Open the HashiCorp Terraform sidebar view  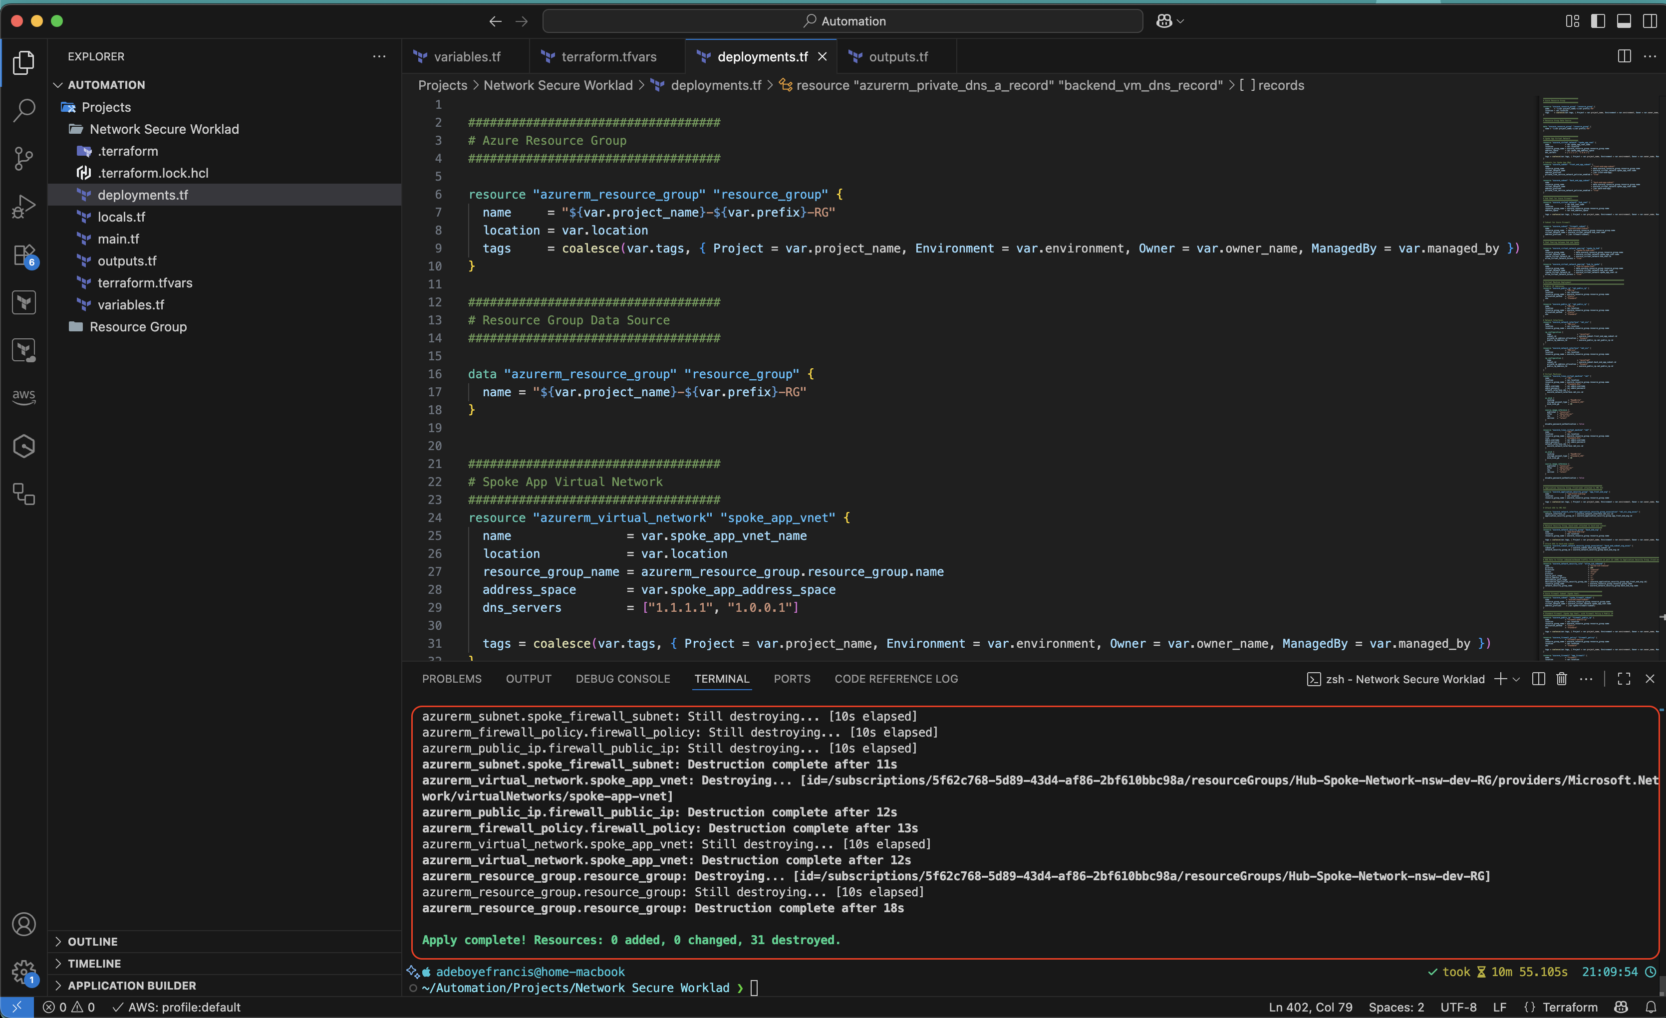pos(23,302)
